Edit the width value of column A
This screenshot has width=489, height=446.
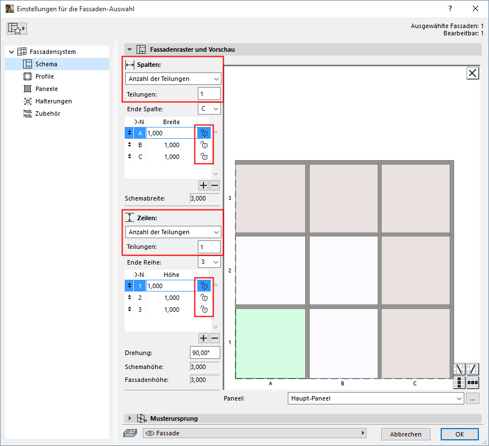coord(171,133)
